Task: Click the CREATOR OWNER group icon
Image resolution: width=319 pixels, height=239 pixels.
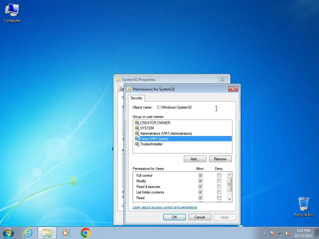Action: (x=137, y=123)
